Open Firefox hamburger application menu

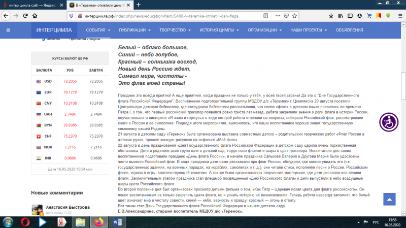point(400,16)
